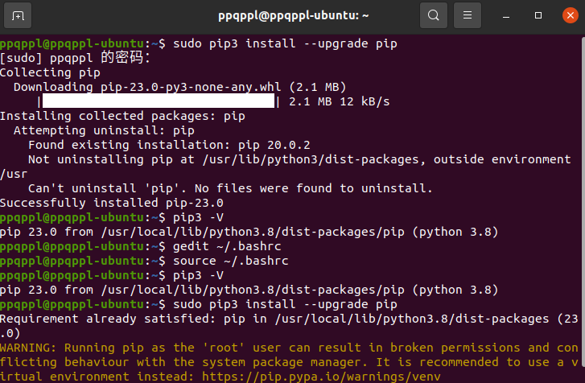The image size is (585, 383).
Task: Click 'Found existing installation: pip 20.0.2' line
Action: 169,145
